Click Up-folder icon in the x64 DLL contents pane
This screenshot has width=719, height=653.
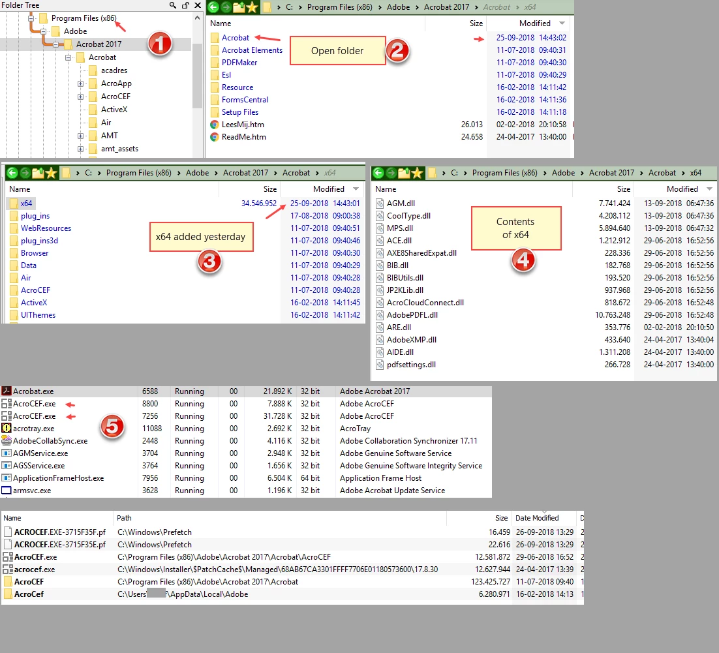[404, 173]
